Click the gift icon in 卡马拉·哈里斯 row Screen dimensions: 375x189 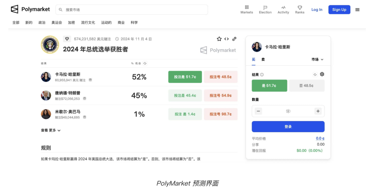90,80
